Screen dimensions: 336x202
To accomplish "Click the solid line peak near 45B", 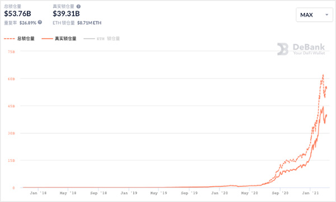I will [x=323, y=106].
